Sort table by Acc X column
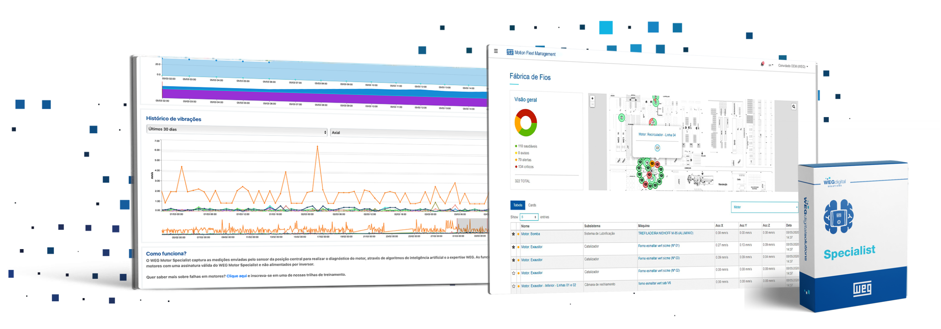 tap(726, 226)
